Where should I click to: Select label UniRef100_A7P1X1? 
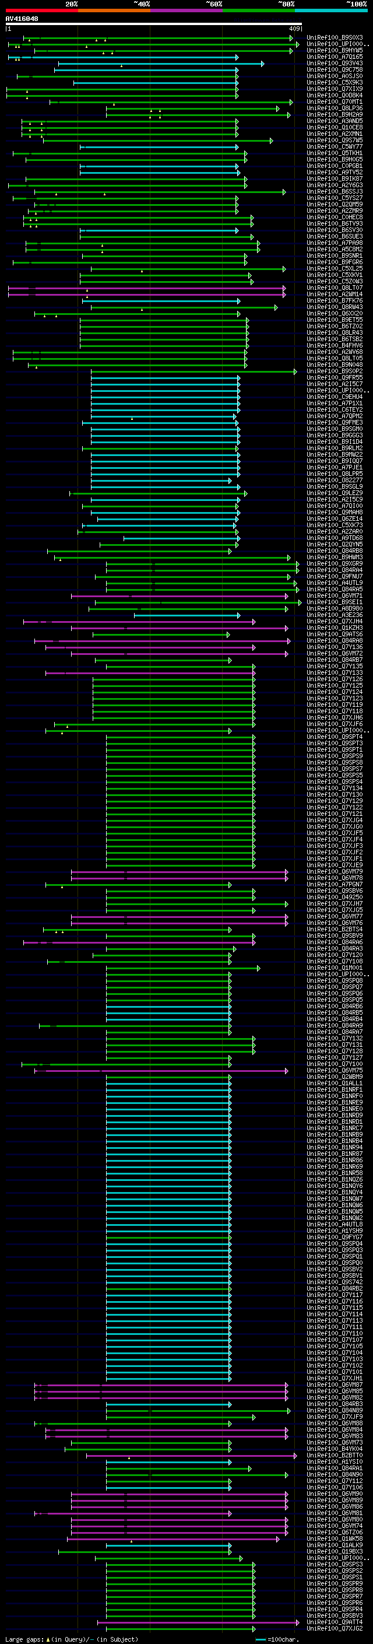click(335, 404)
